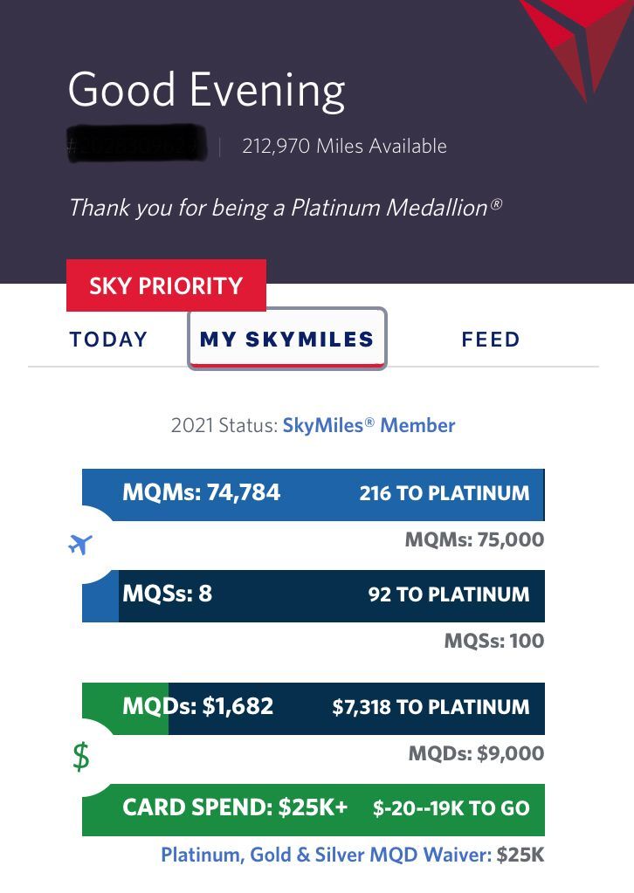Switch to the FEED tab

[491, 340]
